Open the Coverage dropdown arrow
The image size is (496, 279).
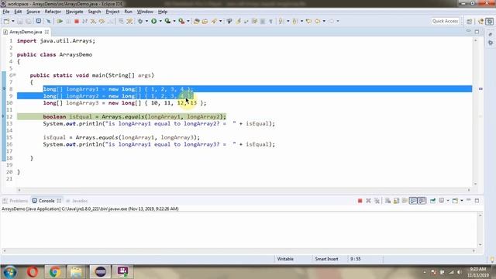[174, 21]
